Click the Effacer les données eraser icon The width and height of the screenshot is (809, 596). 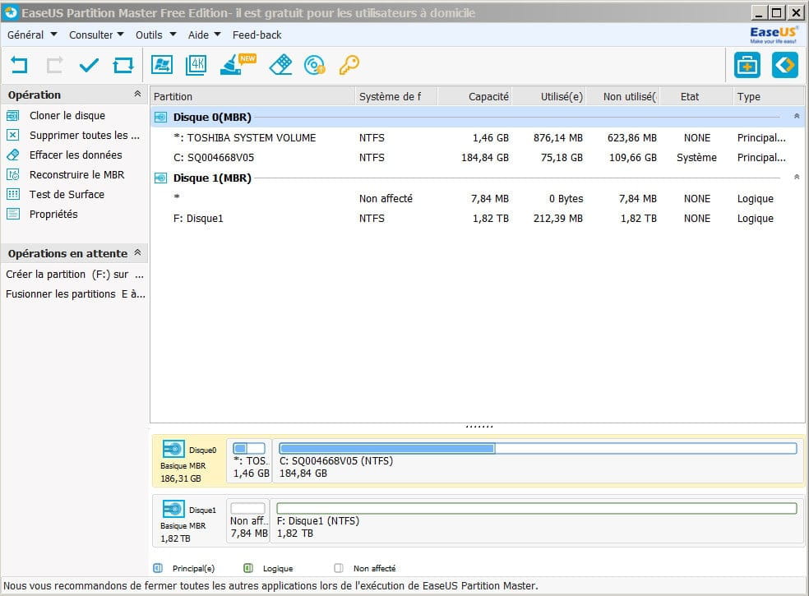click(x=13, y=155)
